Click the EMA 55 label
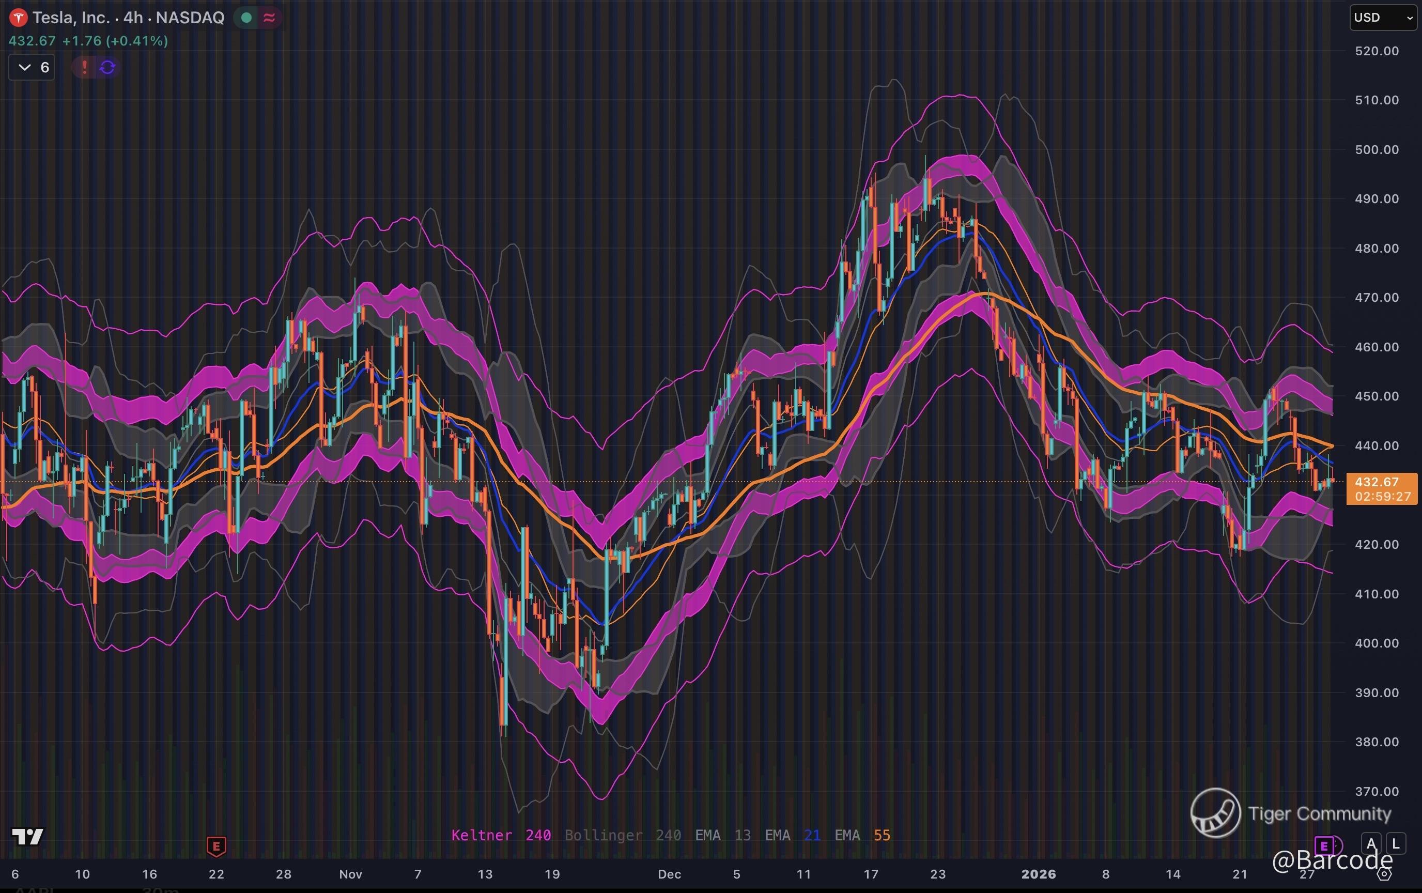Screen dimensions: 1422x893 861,835
